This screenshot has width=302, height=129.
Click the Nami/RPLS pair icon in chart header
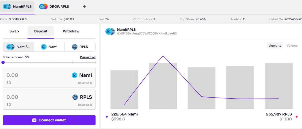click(x=110, y=31)
